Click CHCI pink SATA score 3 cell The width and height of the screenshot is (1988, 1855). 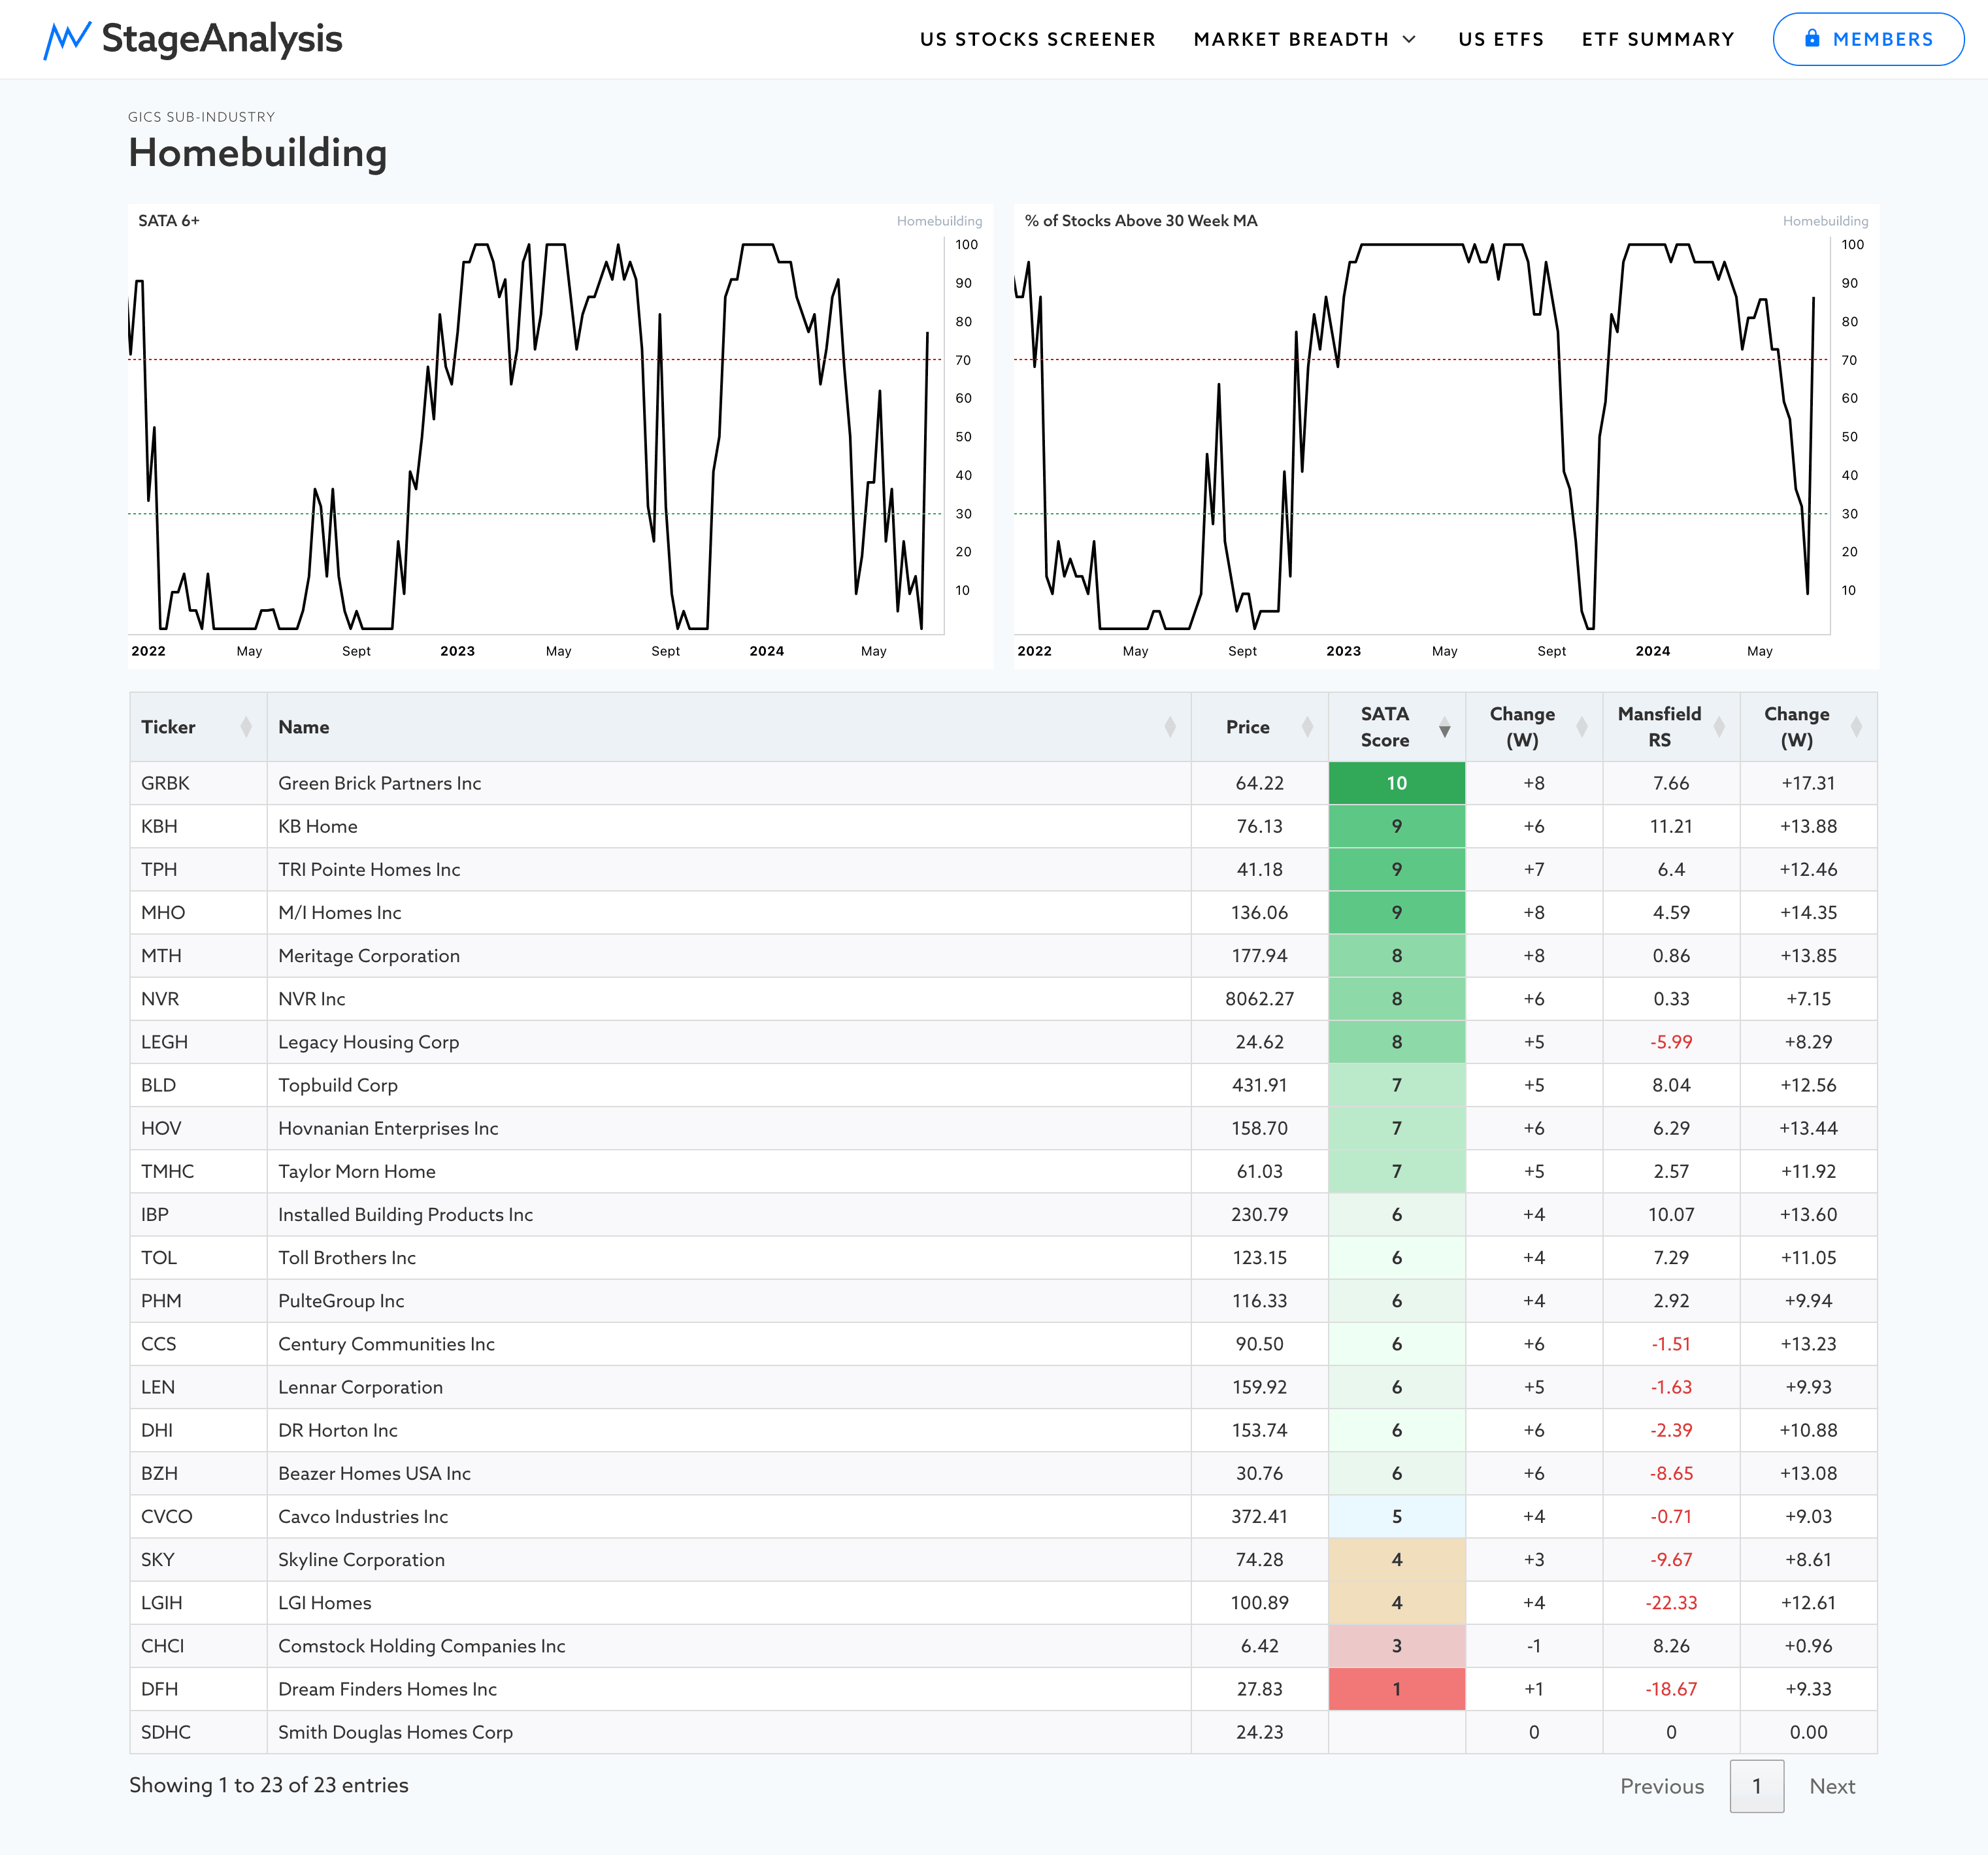[1396, 1646]
